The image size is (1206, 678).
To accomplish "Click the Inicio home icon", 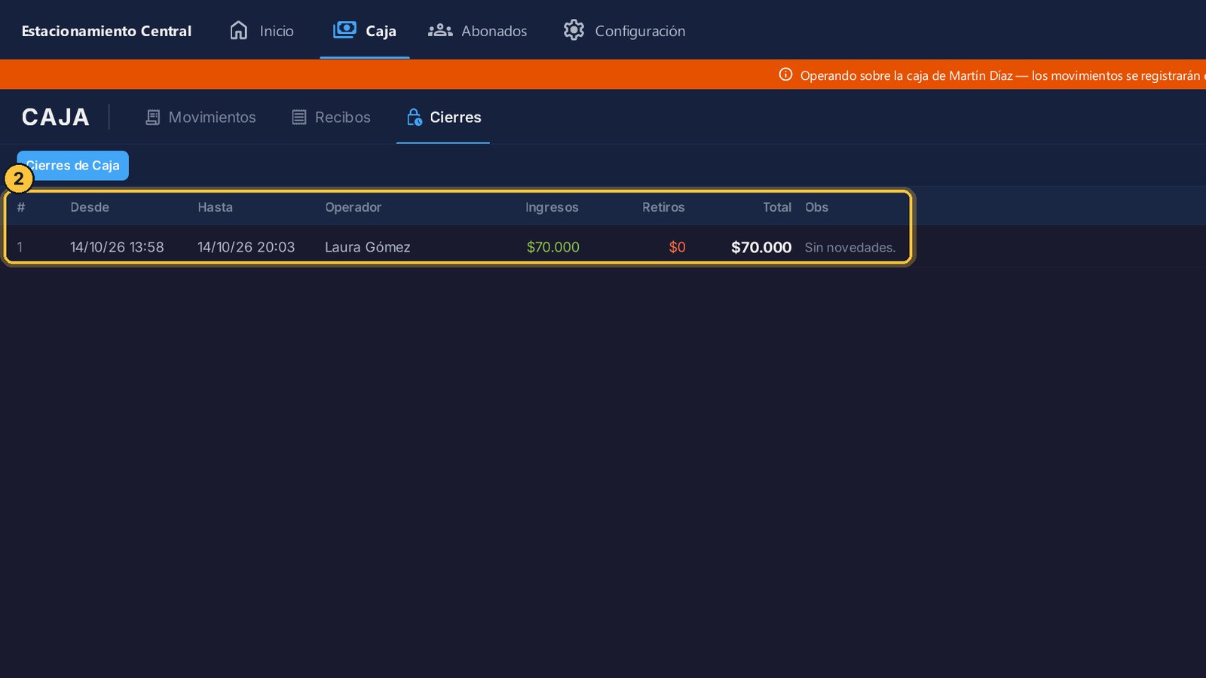I will click(x=239, y=30).
